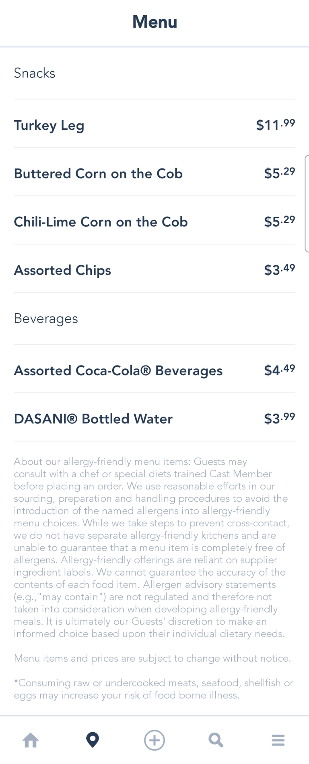Click the Menu page title
Image resolution: width=309 pixels, height=764 pixels.
154,22
